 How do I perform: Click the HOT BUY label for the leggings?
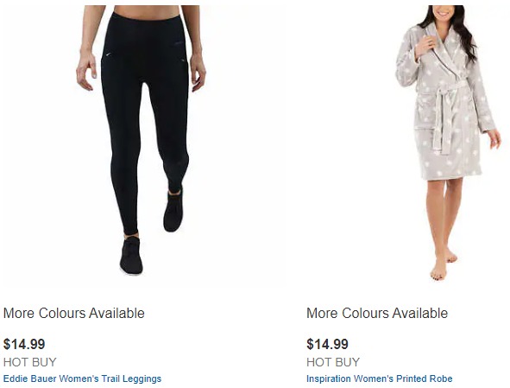point(30,362)
